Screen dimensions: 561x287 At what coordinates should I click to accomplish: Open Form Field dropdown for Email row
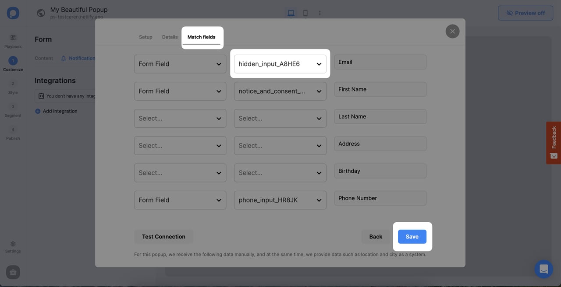[x=180, y=64]
